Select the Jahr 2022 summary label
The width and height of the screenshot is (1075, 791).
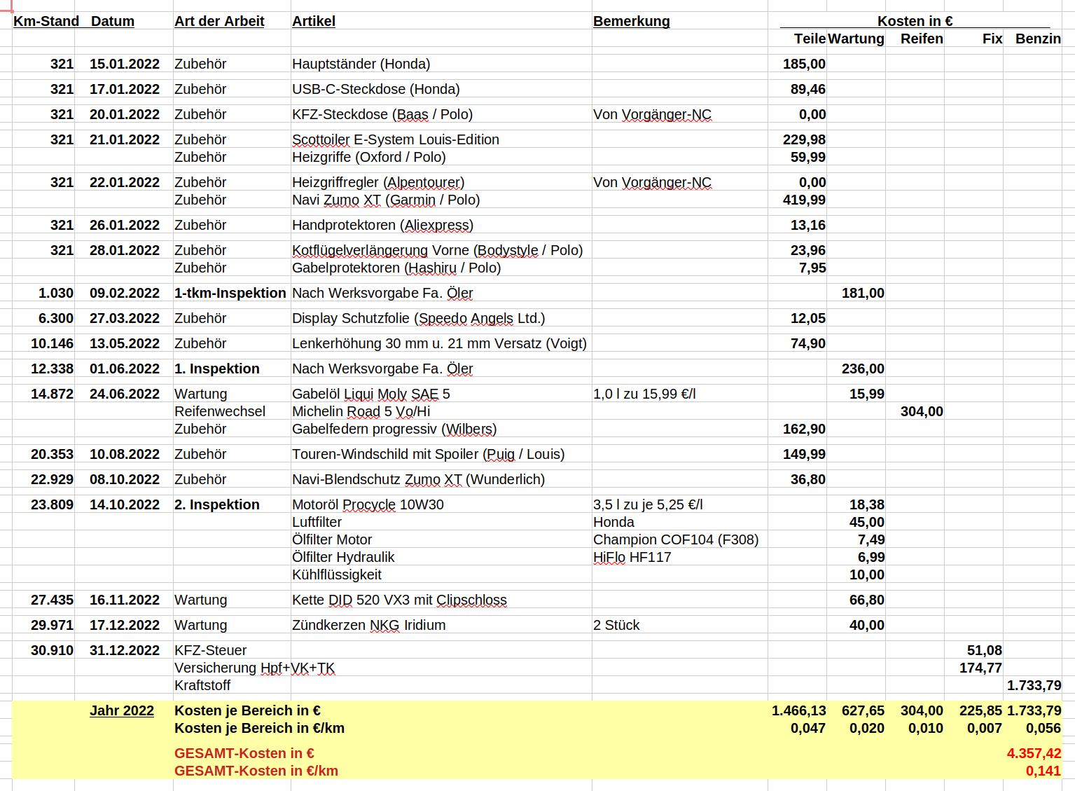pos(121,710)
